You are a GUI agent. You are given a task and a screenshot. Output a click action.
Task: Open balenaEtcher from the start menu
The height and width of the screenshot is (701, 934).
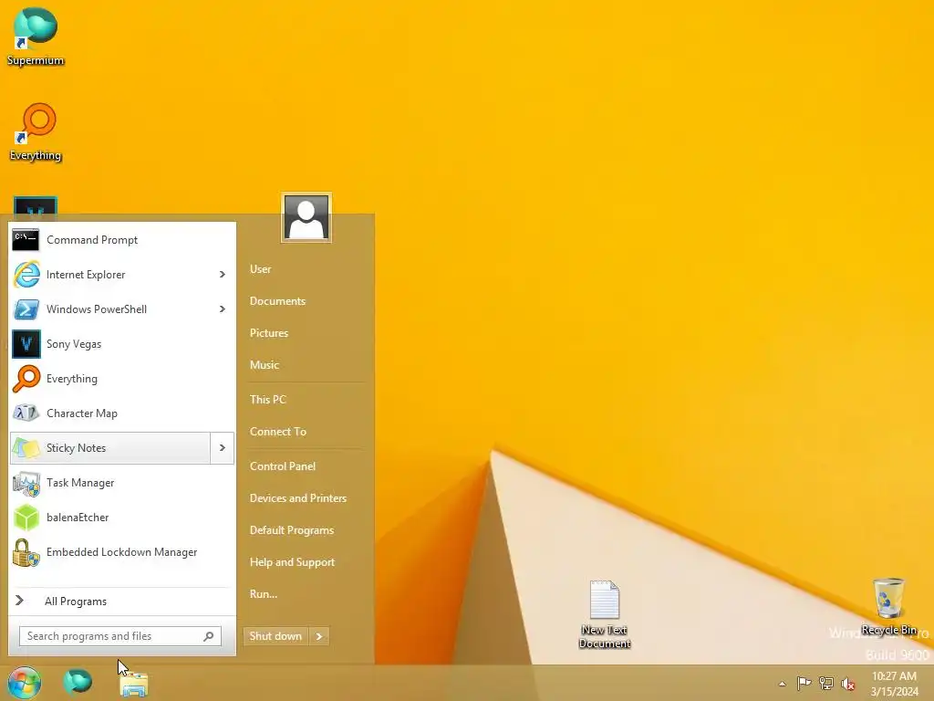122,517
